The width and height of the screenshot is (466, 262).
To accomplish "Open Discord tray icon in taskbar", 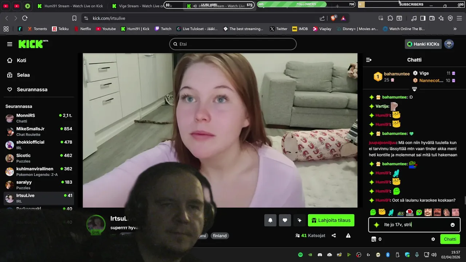I will [x=320, y=255].
